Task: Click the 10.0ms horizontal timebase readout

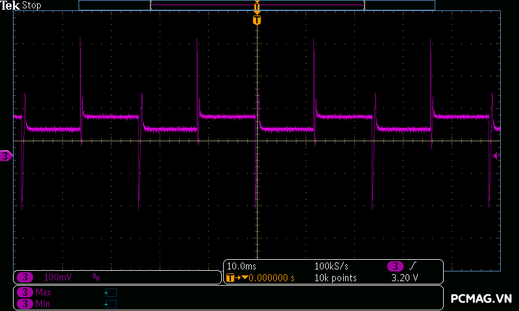Action: pos(241,266)
